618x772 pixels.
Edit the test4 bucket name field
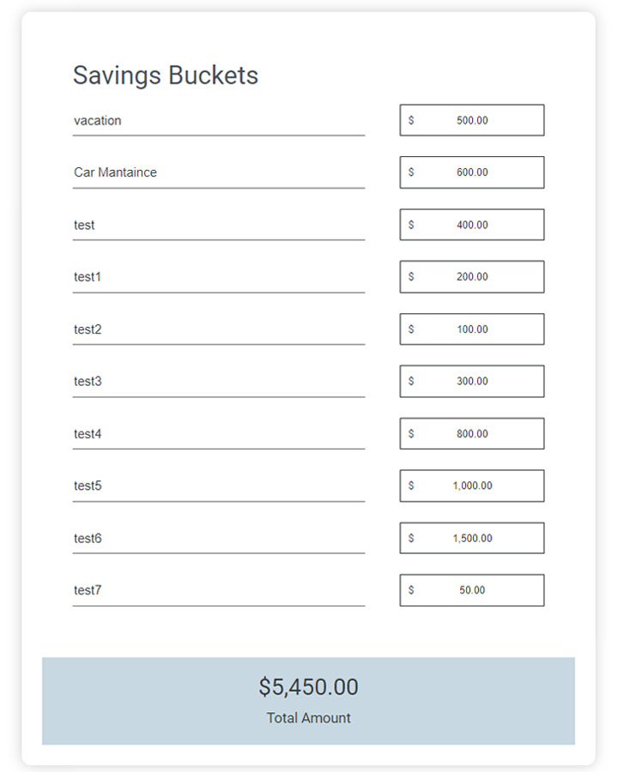(x=218, y=434)
